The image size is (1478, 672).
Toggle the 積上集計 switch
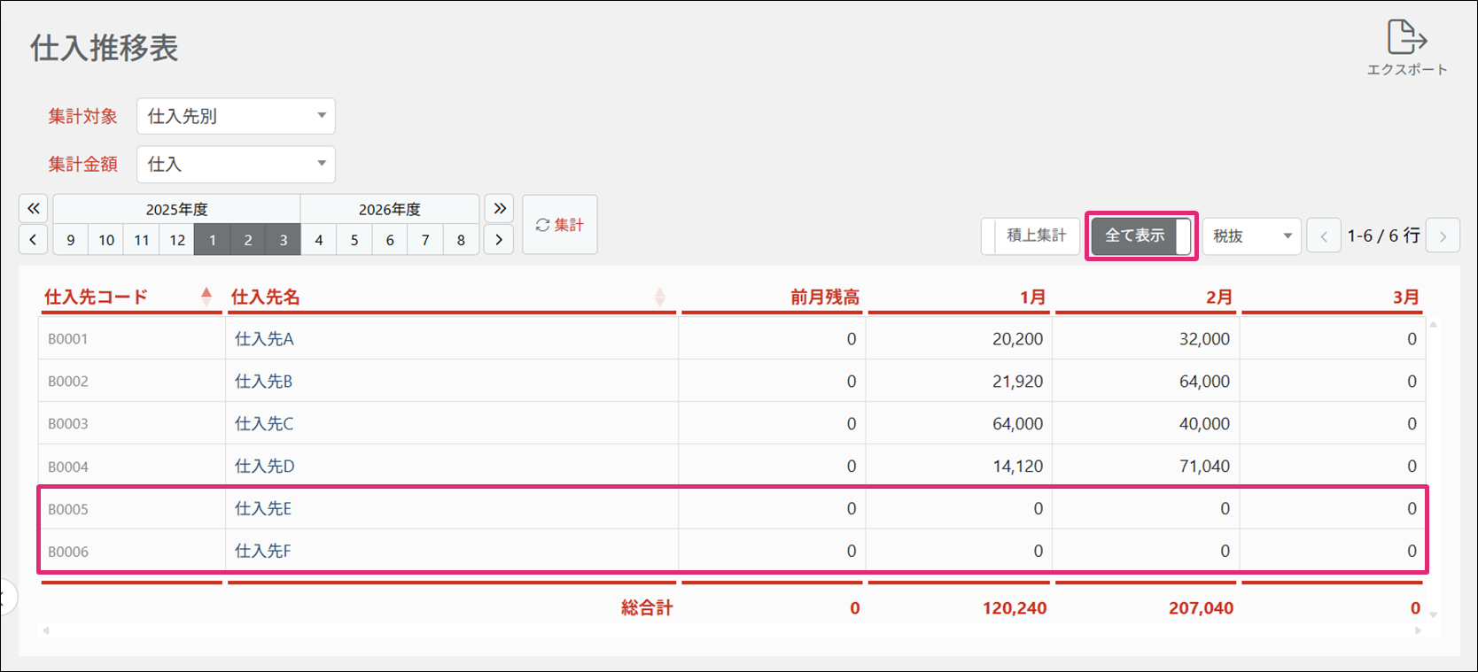tap(1031, 236)
